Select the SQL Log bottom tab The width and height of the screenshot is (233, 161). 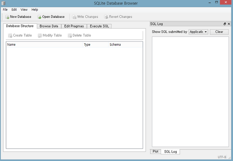tap(171, 152)
